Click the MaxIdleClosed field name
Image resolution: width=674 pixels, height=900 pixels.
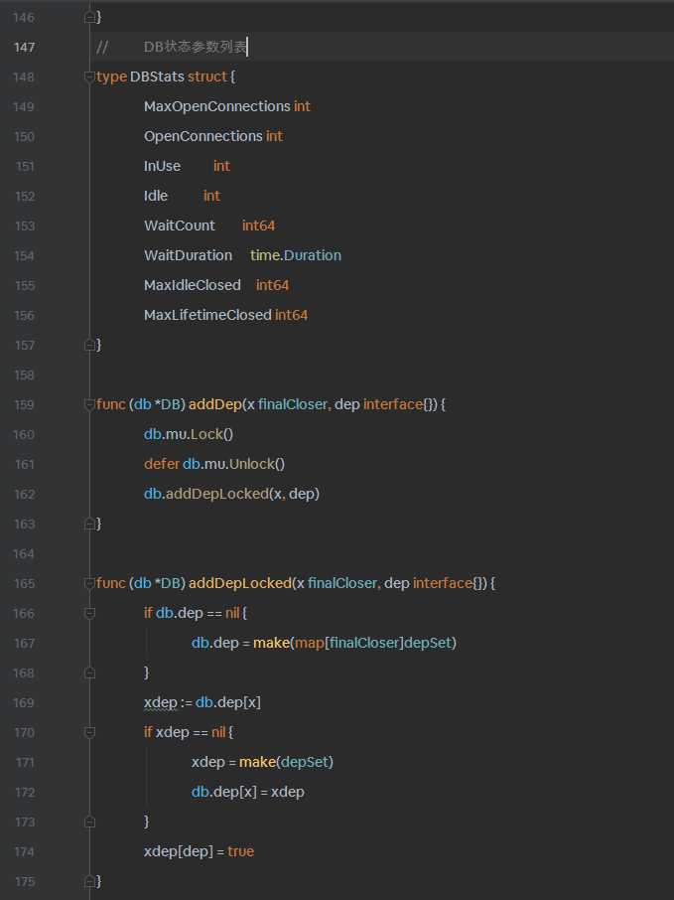pos(193,286)
